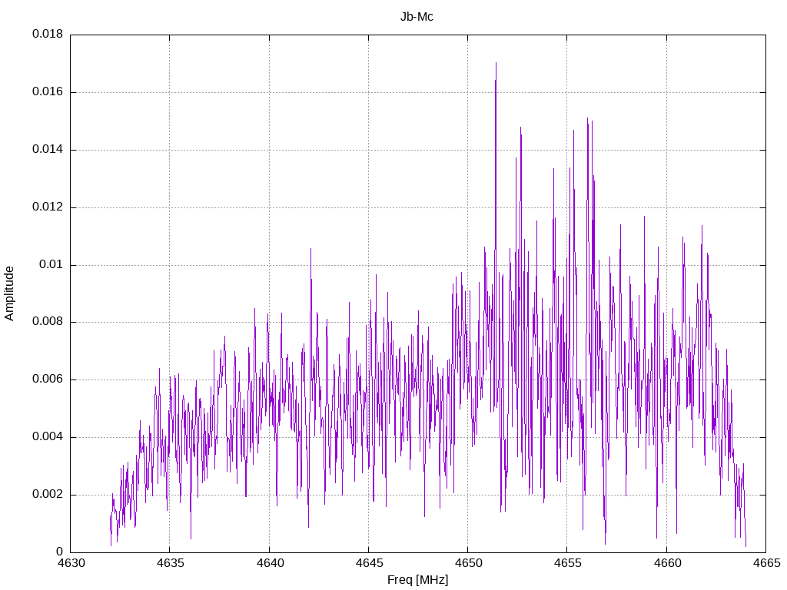
Task: Click the x-axis tick label 4665
Action: [766, 563]
